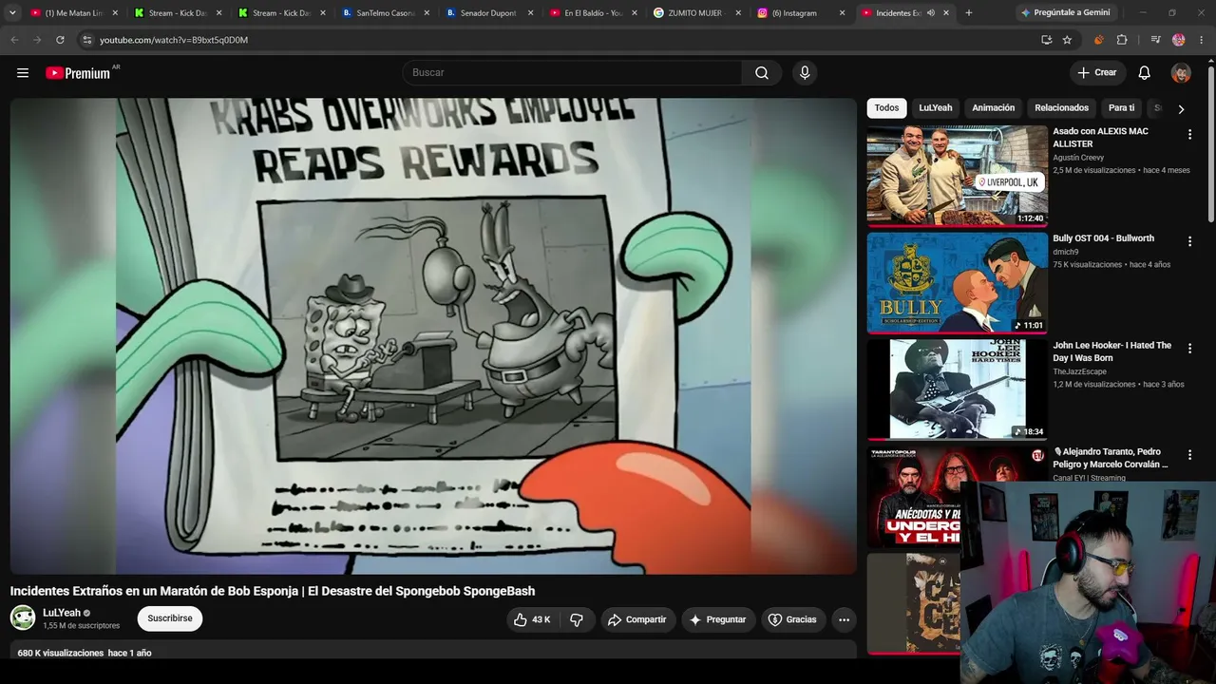Screen dimensions: 1216x684
Task: Select the Relacionados filter chip
Action: (x=1062, y=108)
